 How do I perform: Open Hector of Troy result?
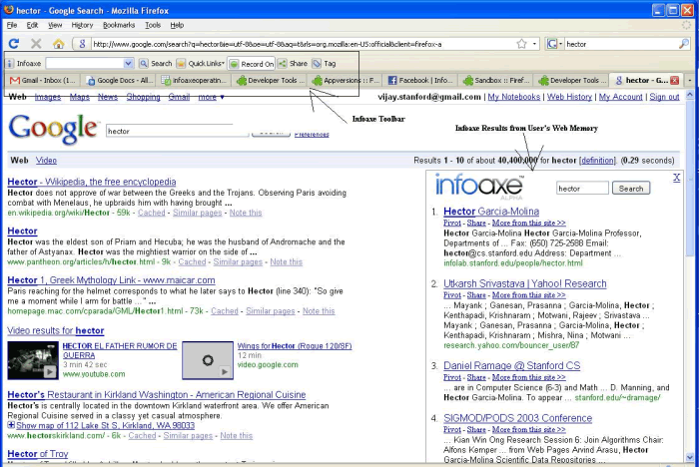click(x=38, y=454)
